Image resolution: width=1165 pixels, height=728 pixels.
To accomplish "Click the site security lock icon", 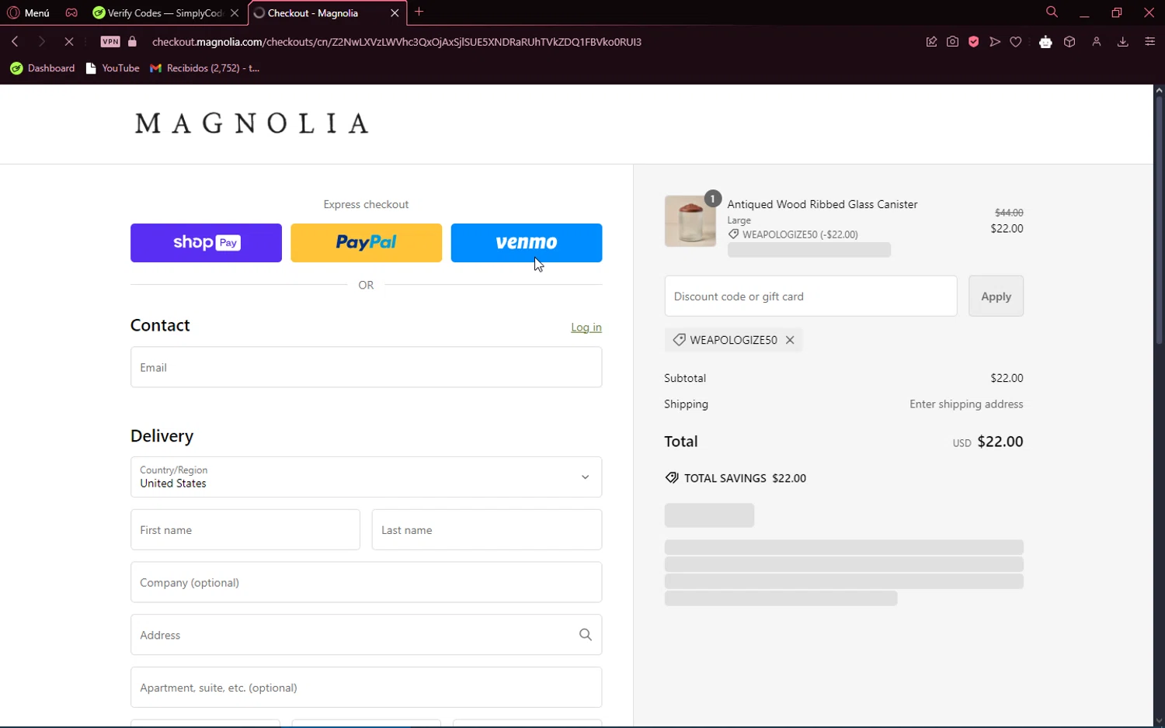I will point(132,41).
